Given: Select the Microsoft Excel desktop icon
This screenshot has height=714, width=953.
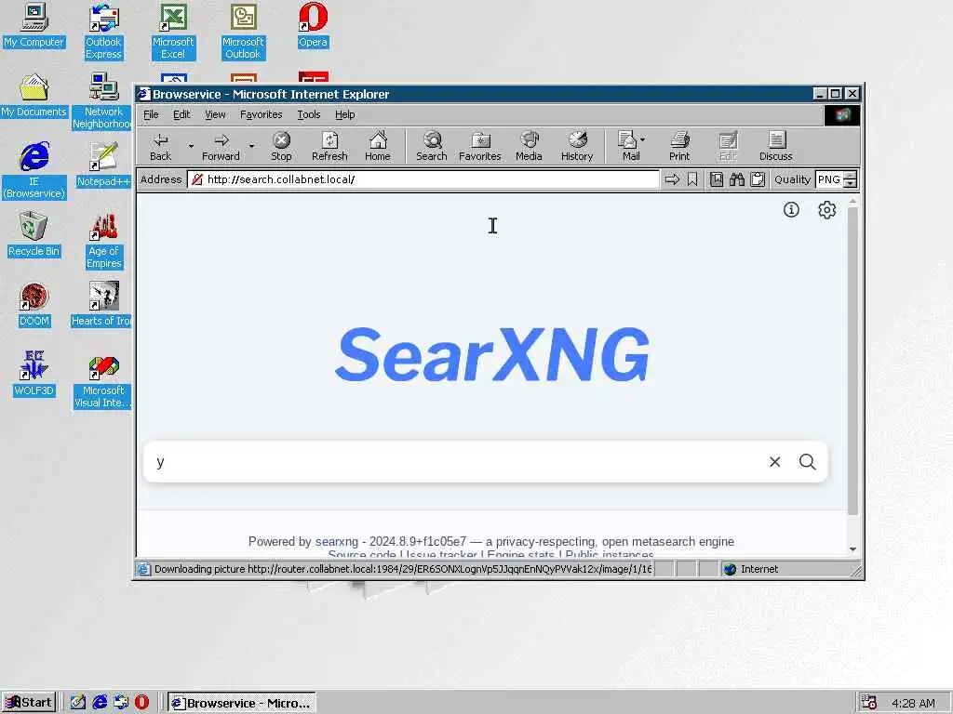Looking at the screenshot, I should (173, 32).
